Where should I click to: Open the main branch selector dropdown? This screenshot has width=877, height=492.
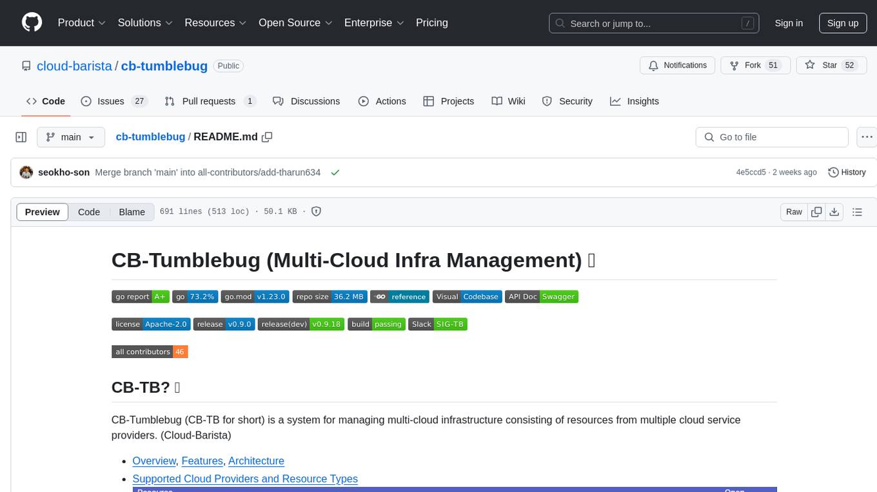point(71,137)
